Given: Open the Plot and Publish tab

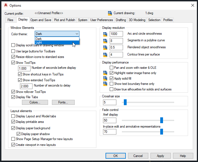Looking at the screenshot, I should 64,20.
